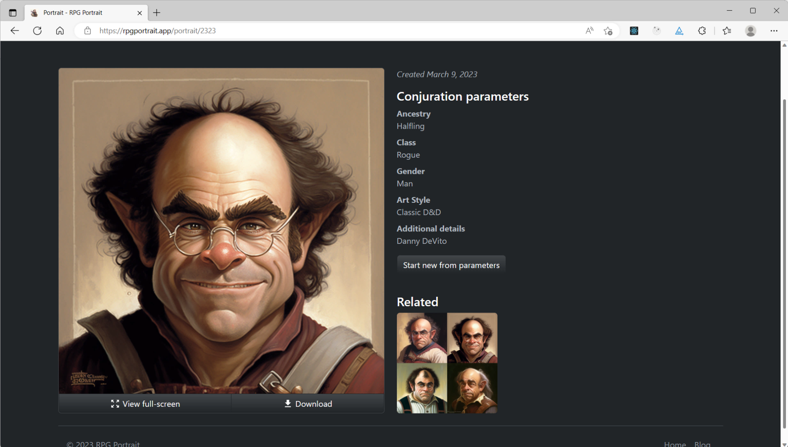
Task: Add the page to favorites
Action: [608, 31]
